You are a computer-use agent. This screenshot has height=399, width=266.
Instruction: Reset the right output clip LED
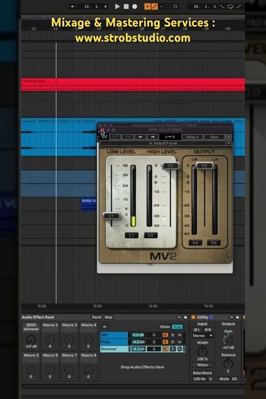[215, 159]
